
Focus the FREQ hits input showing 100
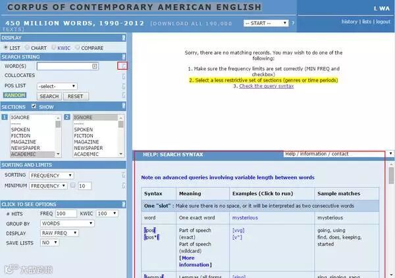tap(66, 214)
